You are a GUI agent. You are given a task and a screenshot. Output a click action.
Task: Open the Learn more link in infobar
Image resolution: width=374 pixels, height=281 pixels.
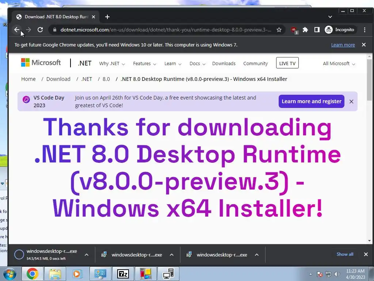[x=343, y=45]
